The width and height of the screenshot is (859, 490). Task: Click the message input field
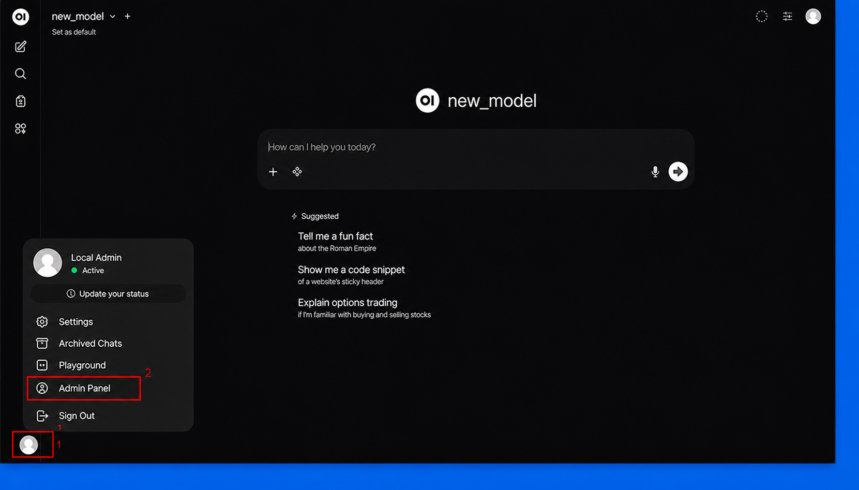pyautogui.click(x=475, y=147)
